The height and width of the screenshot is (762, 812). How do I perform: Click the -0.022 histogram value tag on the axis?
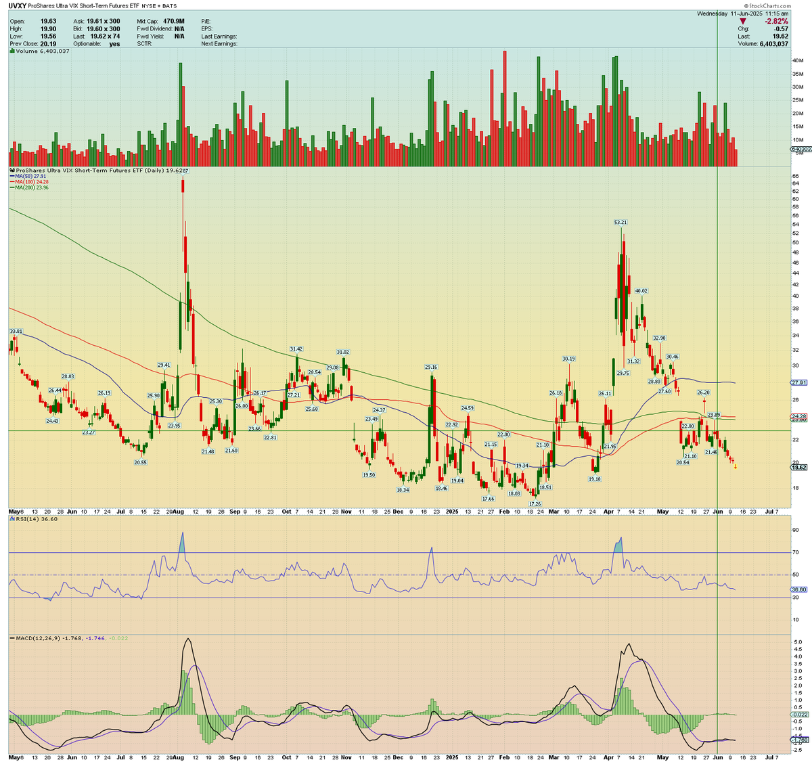pos(798,715)
